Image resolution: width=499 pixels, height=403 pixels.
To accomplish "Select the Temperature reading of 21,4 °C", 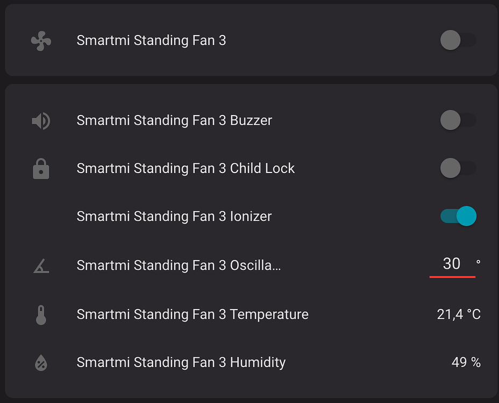I will tap(458, 314).
